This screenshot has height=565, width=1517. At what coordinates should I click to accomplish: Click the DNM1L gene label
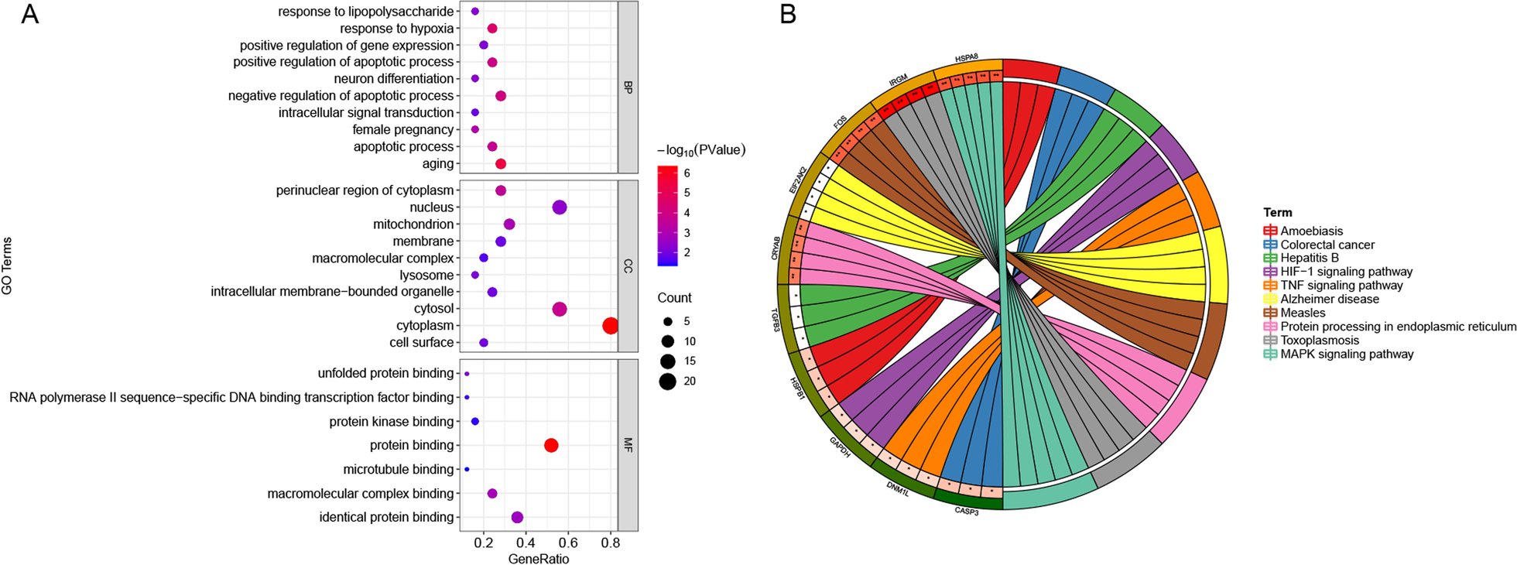tap(898, 488)
